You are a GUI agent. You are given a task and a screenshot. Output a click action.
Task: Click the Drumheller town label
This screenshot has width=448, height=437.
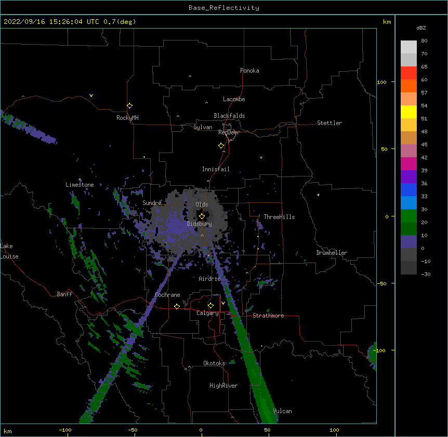pos(332,253)
